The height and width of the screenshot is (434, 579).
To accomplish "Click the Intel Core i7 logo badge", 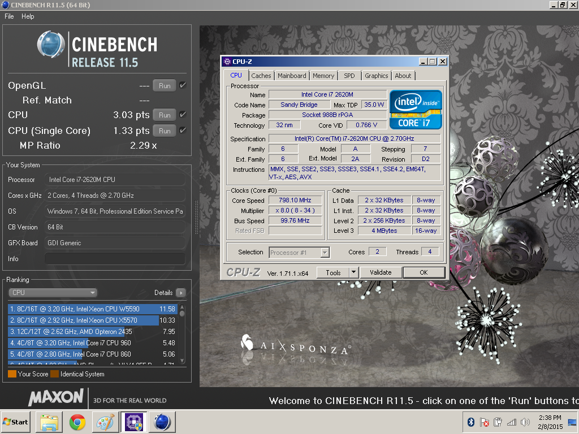I will click(416, 110).
